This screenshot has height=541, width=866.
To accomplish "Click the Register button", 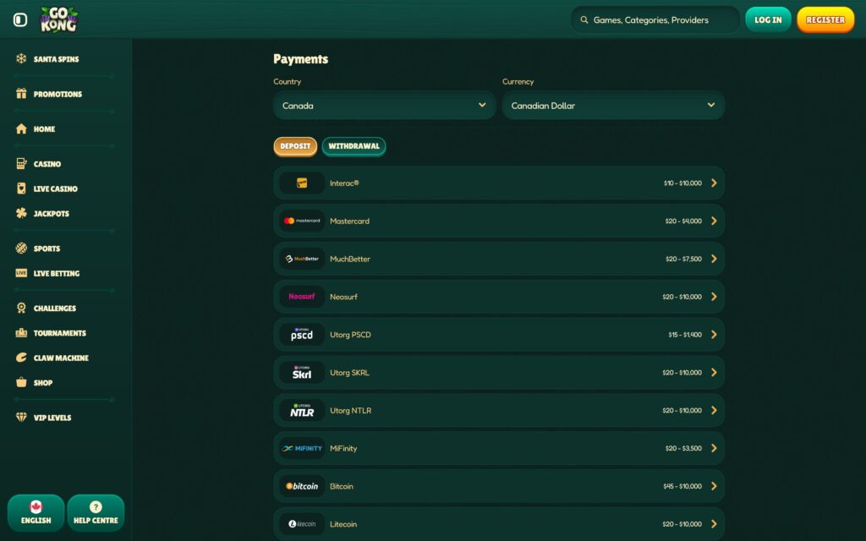I will [x=825, y=19].
